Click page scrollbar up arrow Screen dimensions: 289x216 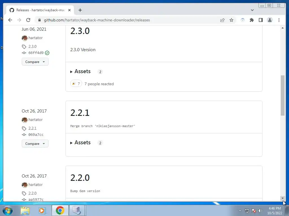(x=283, y=28)
